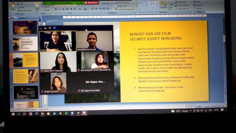Screen dimensions: 236x133
Task: Toggle strikethrough formatting in Font group
Action: (x=67, y=9)
